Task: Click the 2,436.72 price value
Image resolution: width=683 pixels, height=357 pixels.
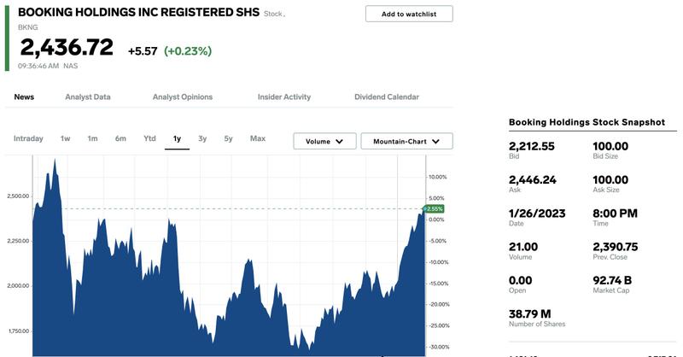Action: 67,47
